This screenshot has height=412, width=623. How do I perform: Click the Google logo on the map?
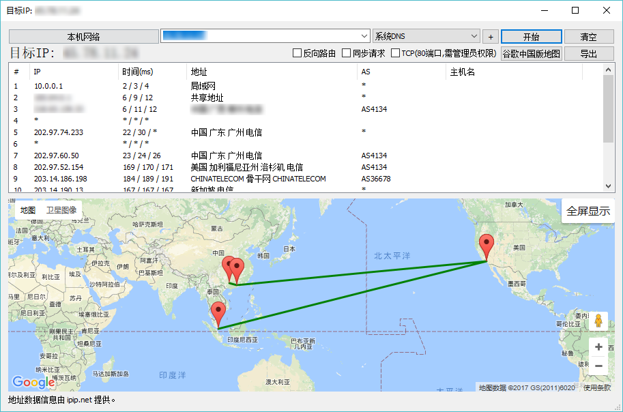(x=33, y=382)
